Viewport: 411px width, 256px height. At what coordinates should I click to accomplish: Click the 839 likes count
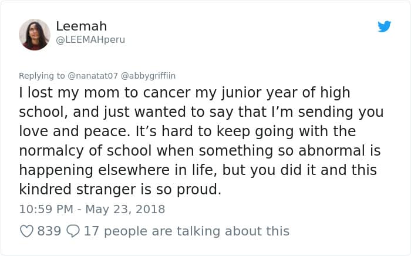pyautogui.click(x=49, y=231)
